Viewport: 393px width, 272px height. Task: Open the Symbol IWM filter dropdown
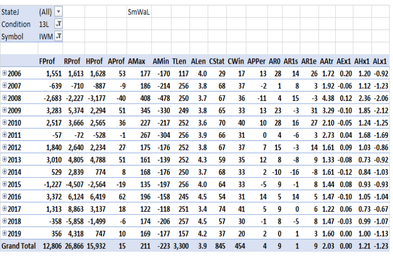[x=58, y=36]
